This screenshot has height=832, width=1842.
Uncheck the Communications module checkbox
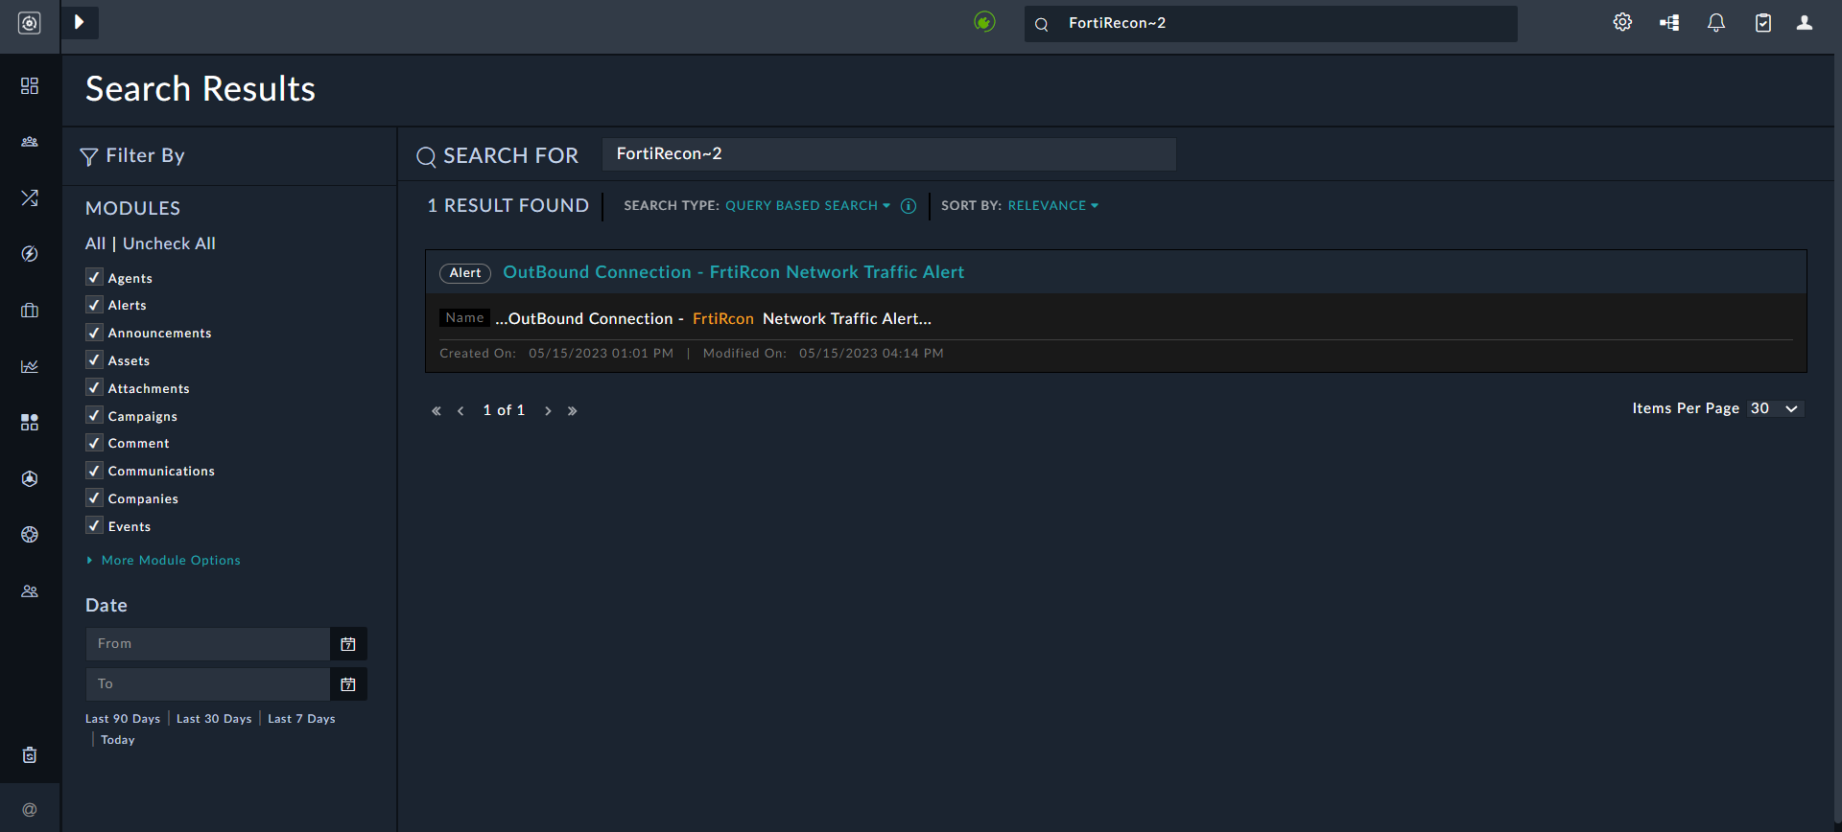pos(94,471)
